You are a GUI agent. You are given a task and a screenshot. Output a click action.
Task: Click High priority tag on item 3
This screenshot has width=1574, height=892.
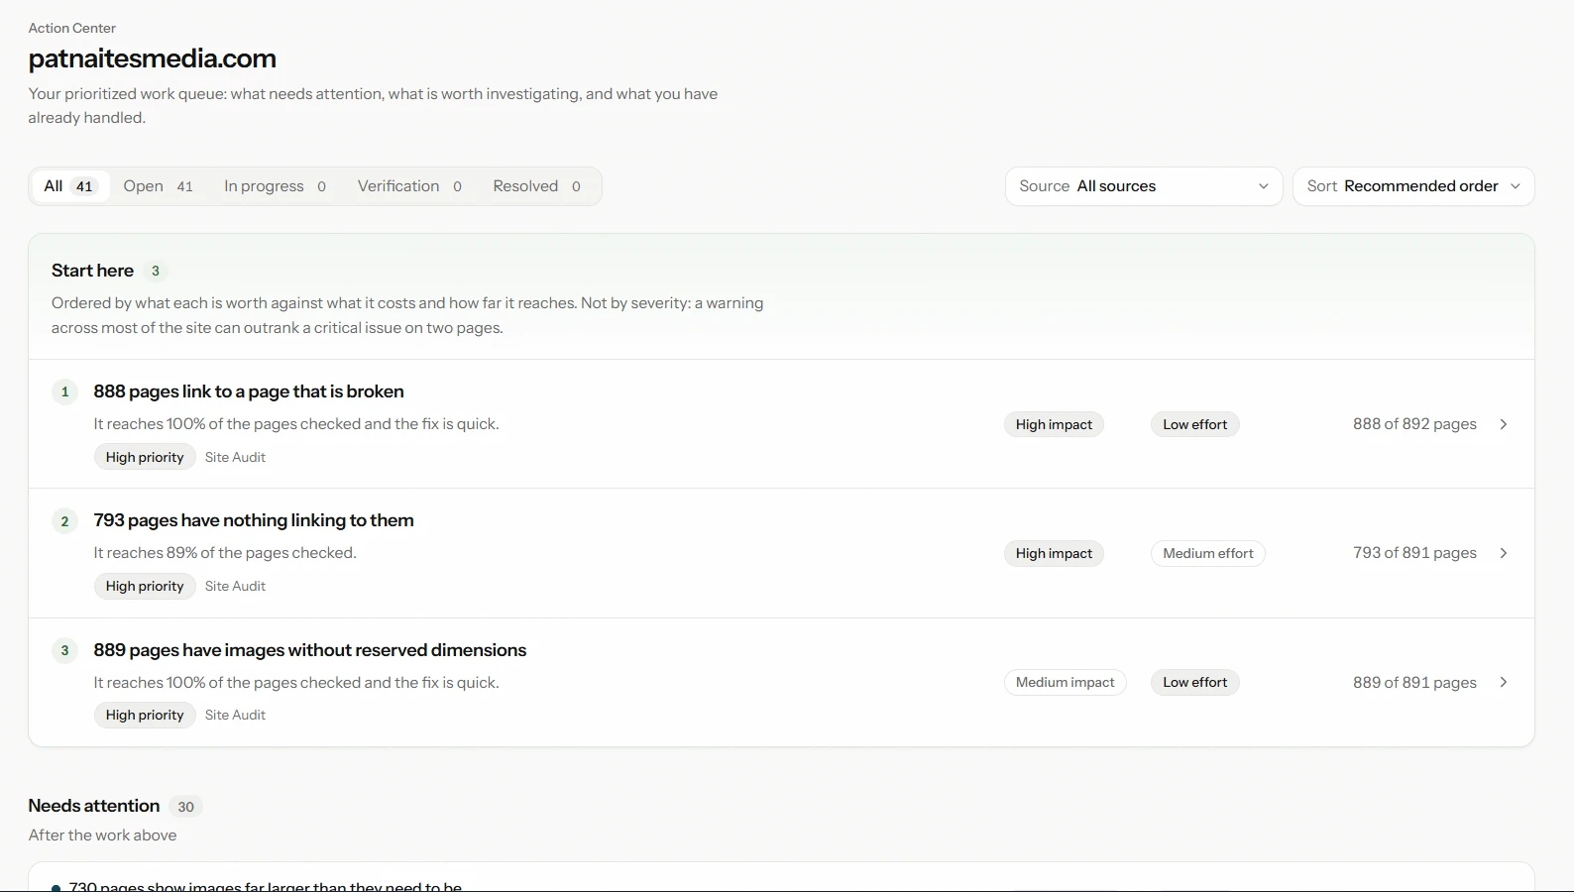tap(145, 715)
